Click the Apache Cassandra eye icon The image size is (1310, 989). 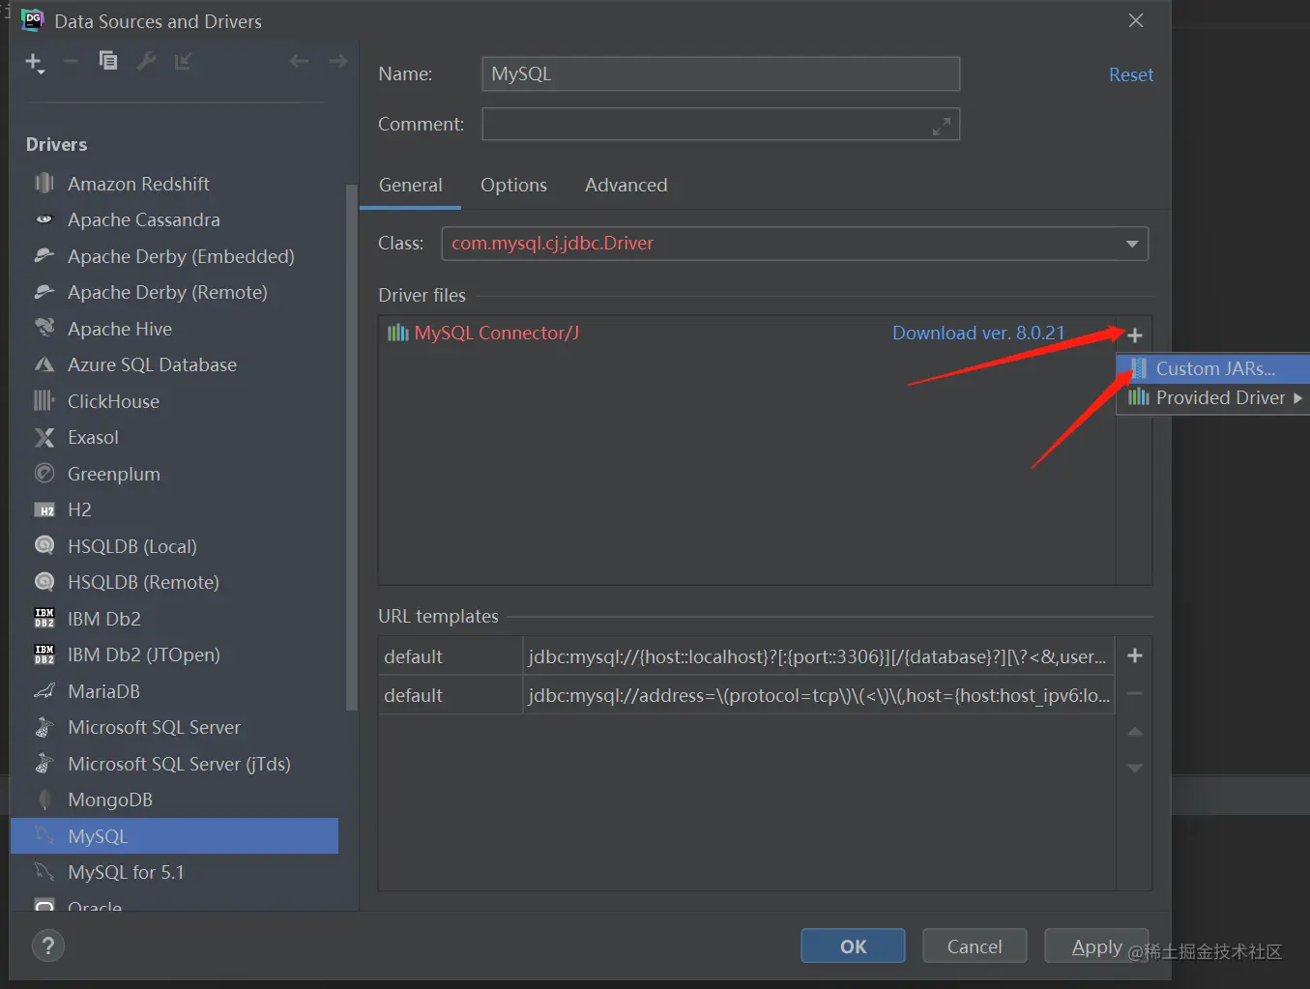[44, 219]
